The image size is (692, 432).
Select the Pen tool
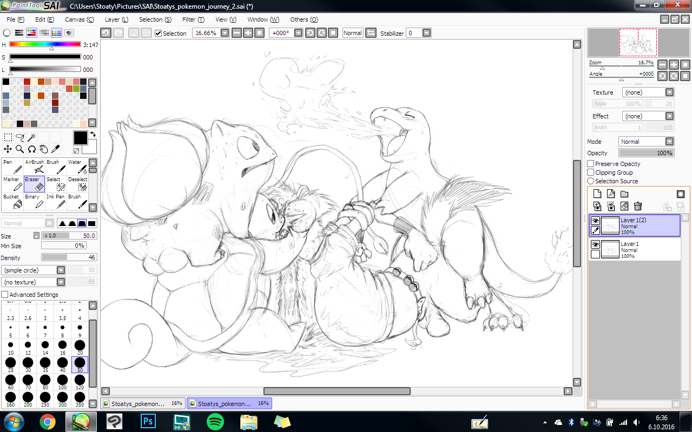point(12,166)
